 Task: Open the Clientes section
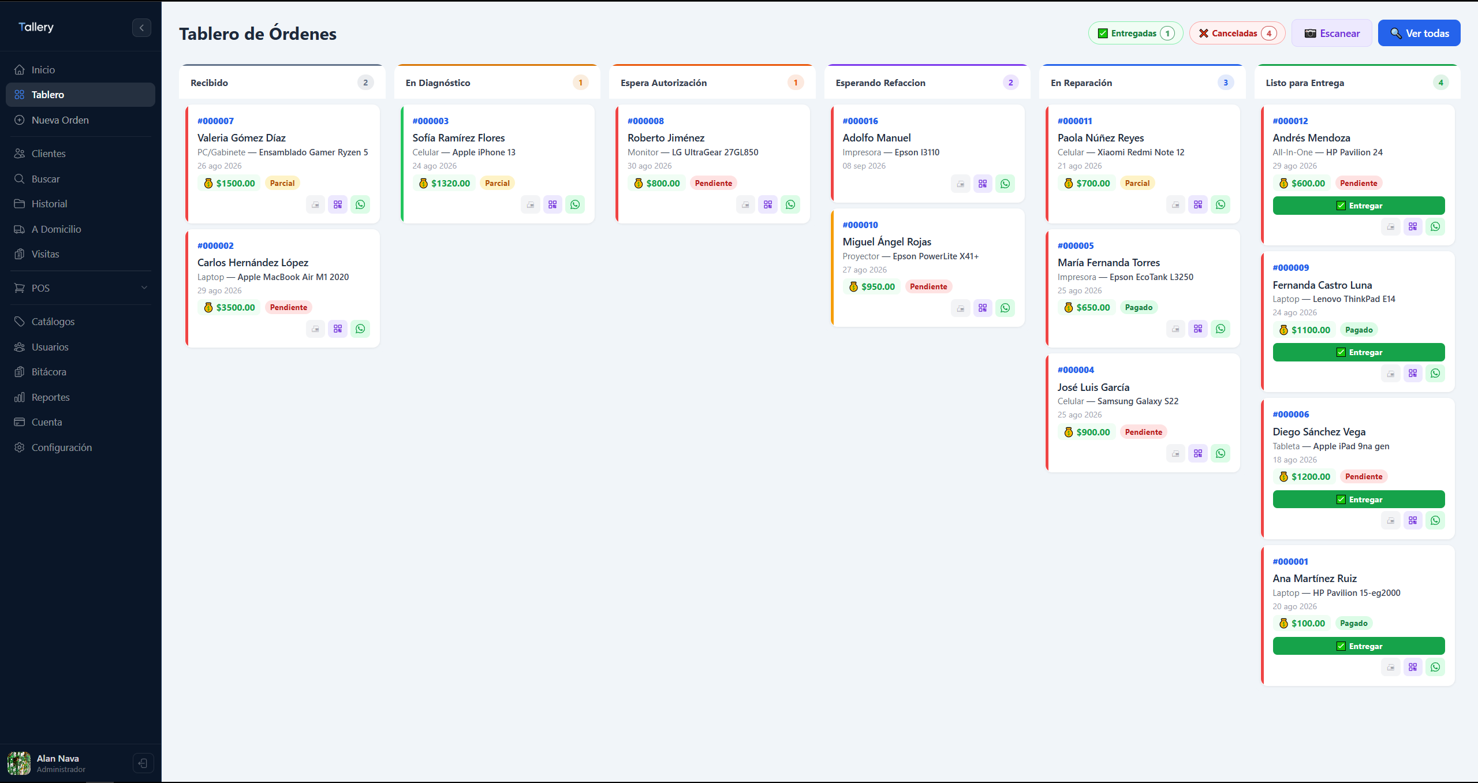coord(80,154)
